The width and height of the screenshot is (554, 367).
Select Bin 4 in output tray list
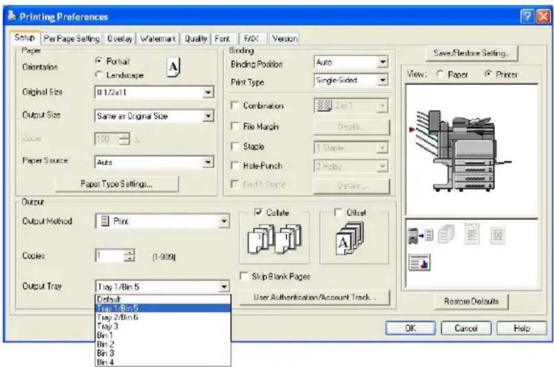[163, 361]
